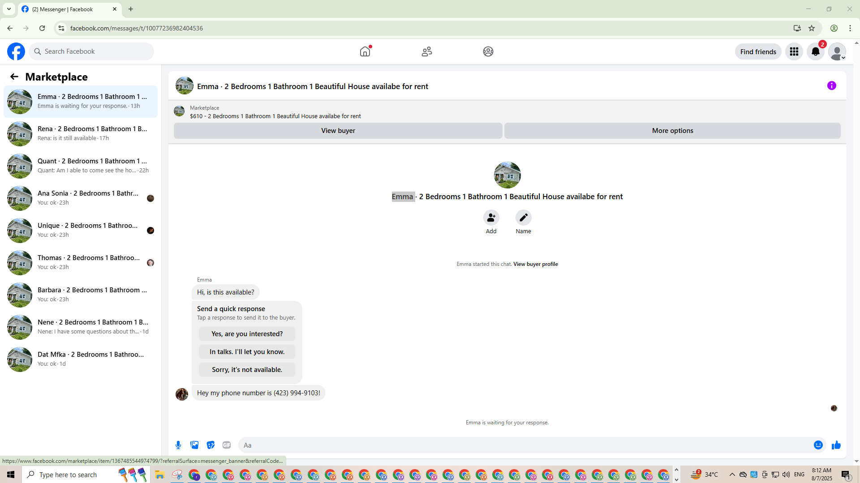Open the Ana Sonia conversation
Image resolution: width=860 pixels, height=483 pixels.
coord(81,198)
